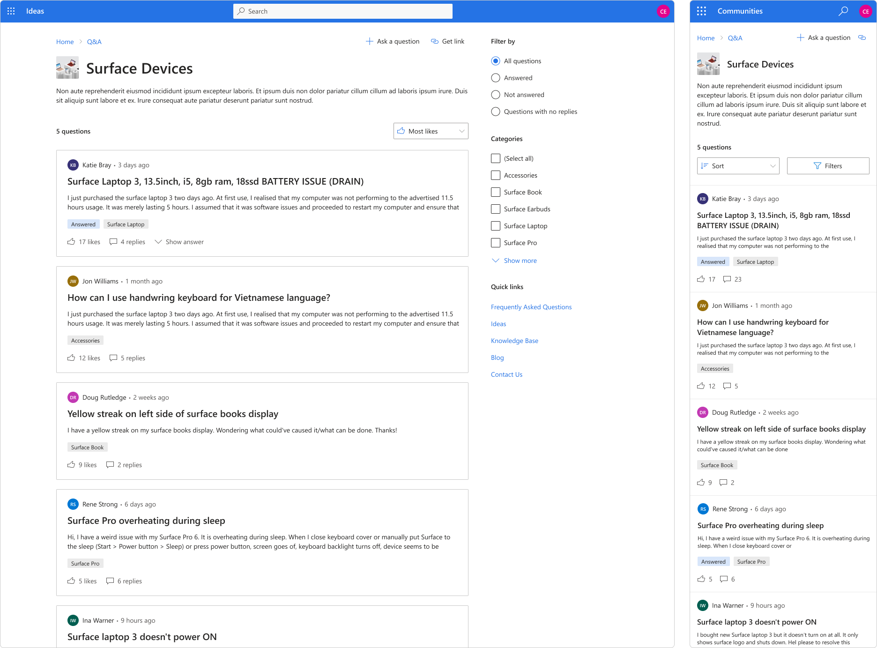Click the RS avatar of Rene Strong in main list
The image size is (877, 648).
click(x=73, y=504)
